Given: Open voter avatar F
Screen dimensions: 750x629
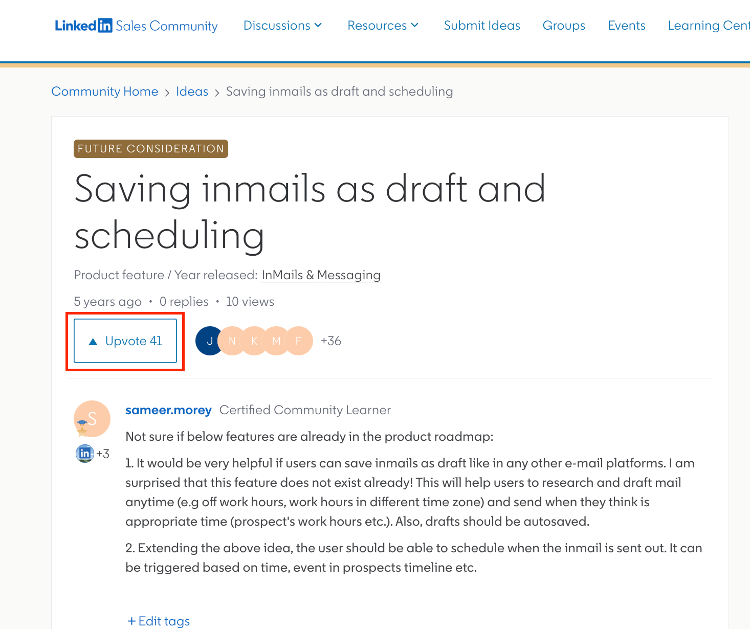Looking at the screenshot, I should tap(298, 341).
